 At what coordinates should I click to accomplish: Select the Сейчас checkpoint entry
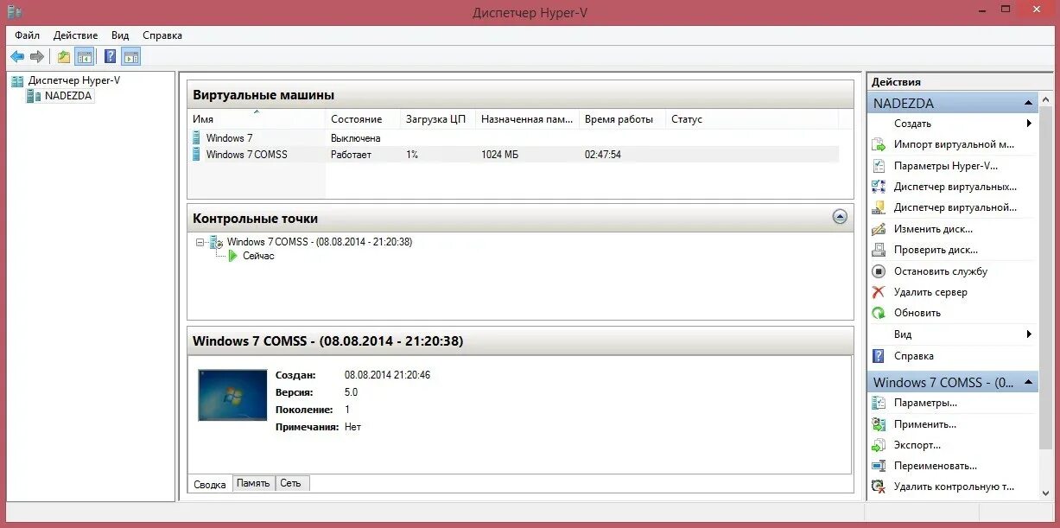coord(258,256)
